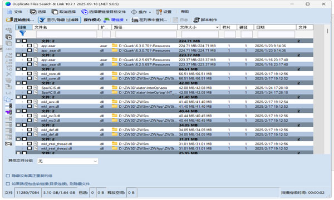Open the 取消选择 menu
Viewport: 334px width, 200px height.
(63, 12)
